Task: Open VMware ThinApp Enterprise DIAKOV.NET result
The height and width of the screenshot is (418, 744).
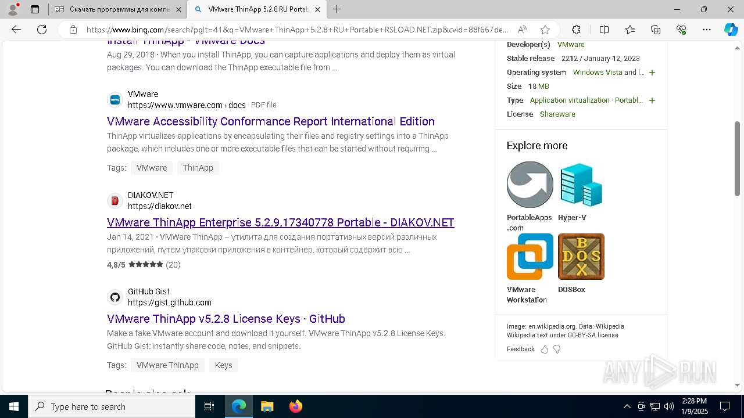Action: point(281,222)
